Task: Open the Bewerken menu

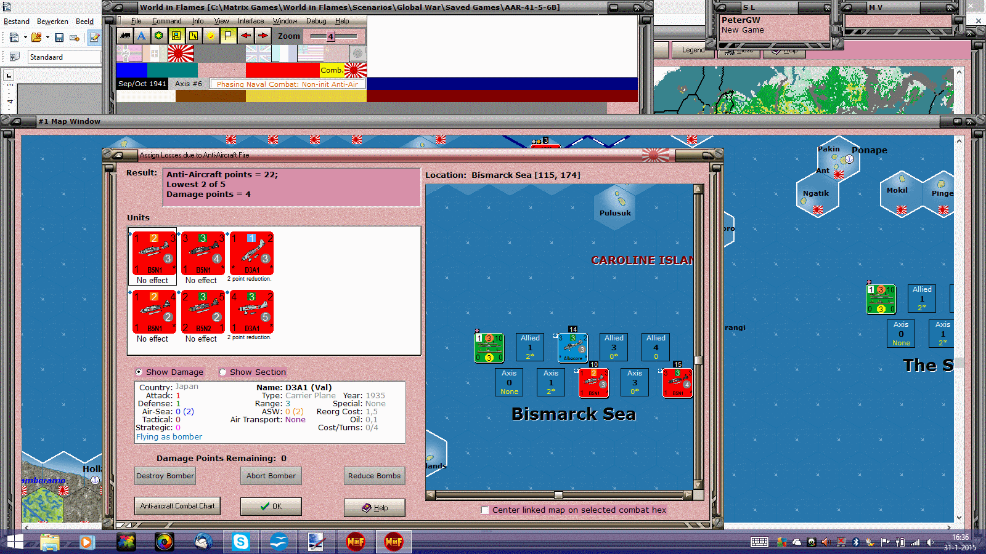Action: [x=52, y=22]
